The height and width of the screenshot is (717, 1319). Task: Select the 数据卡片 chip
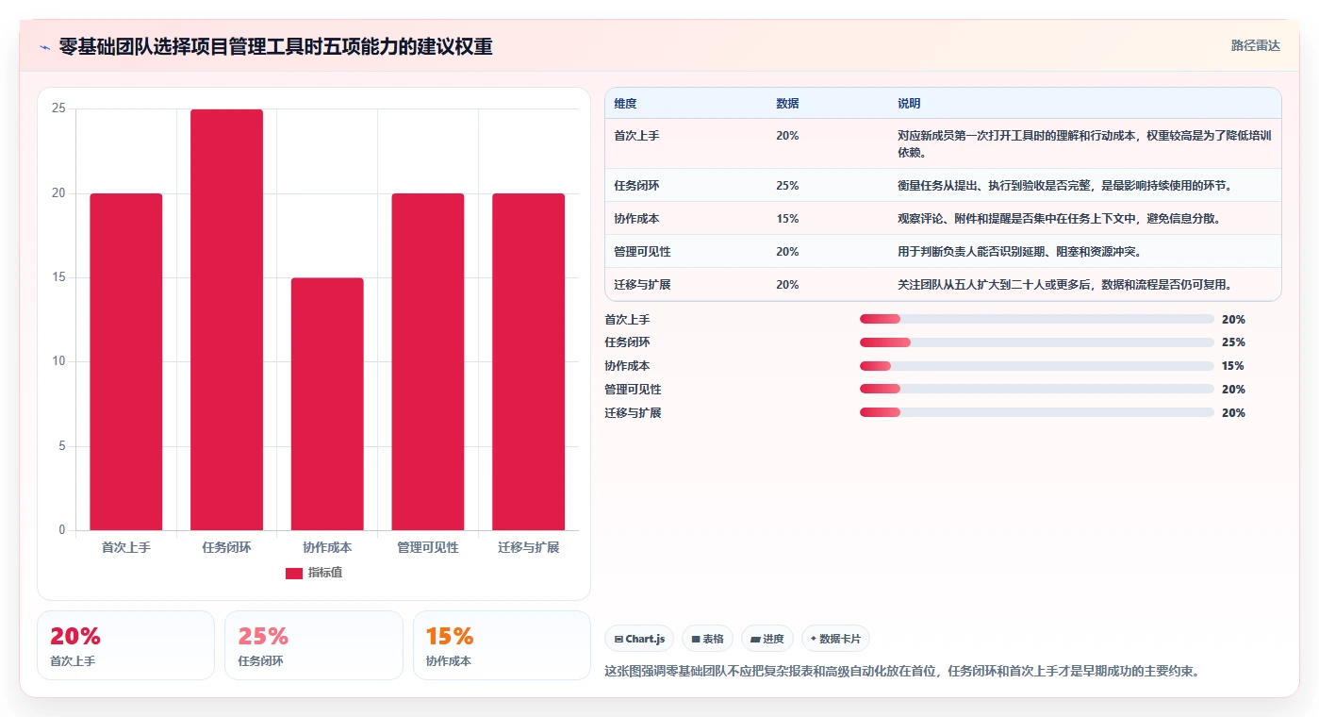pyautogui.click(x=835, y=639)
